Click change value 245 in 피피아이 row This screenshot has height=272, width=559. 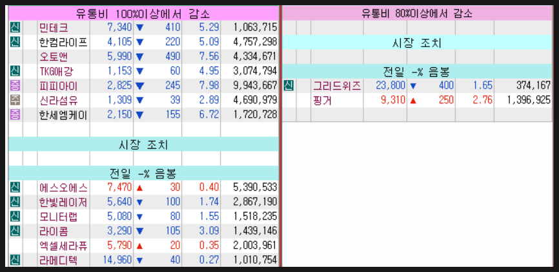(x=173, y=86)
